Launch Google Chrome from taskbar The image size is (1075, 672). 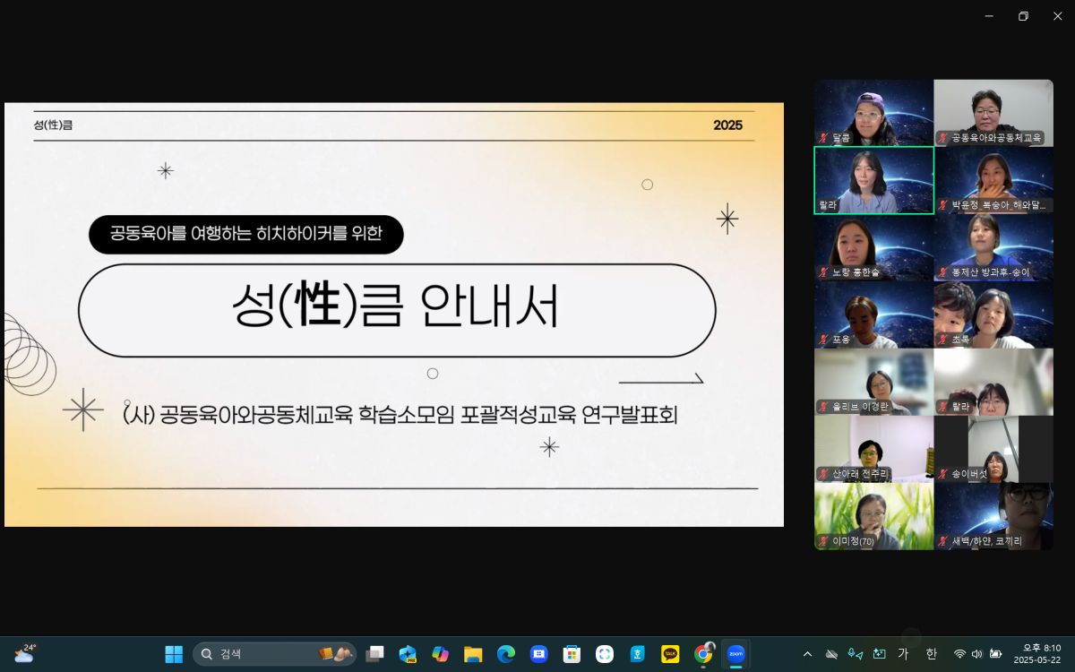click(x=703, y=654)
